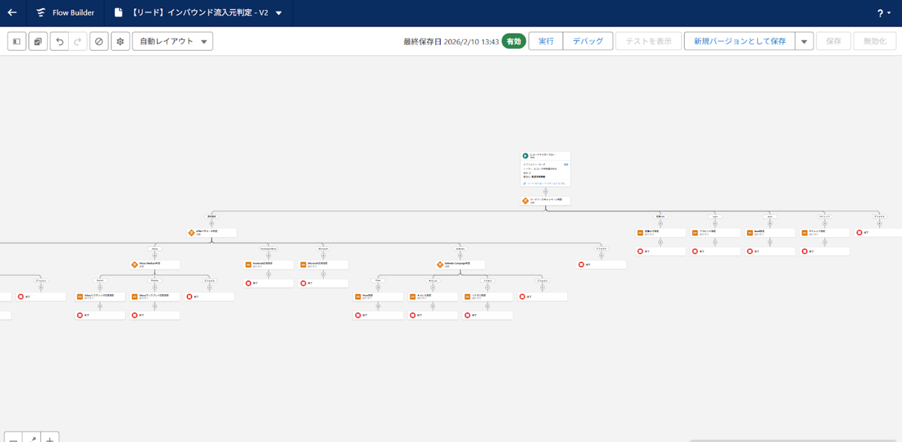Screen dimensions: 902x442
Task: Open the 自動レイアウト layout dropdown
Action: [173, 41]
